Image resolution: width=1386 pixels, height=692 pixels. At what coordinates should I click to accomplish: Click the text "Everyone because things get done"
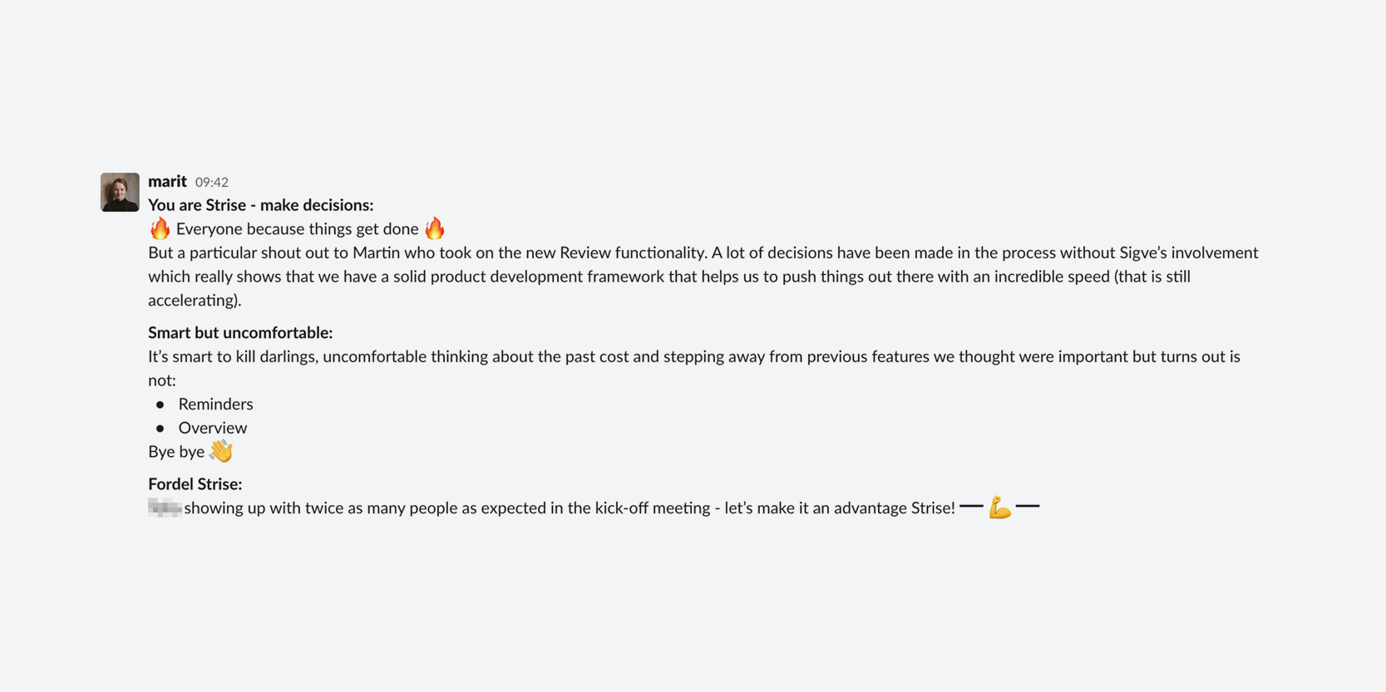tap(298, 229)
